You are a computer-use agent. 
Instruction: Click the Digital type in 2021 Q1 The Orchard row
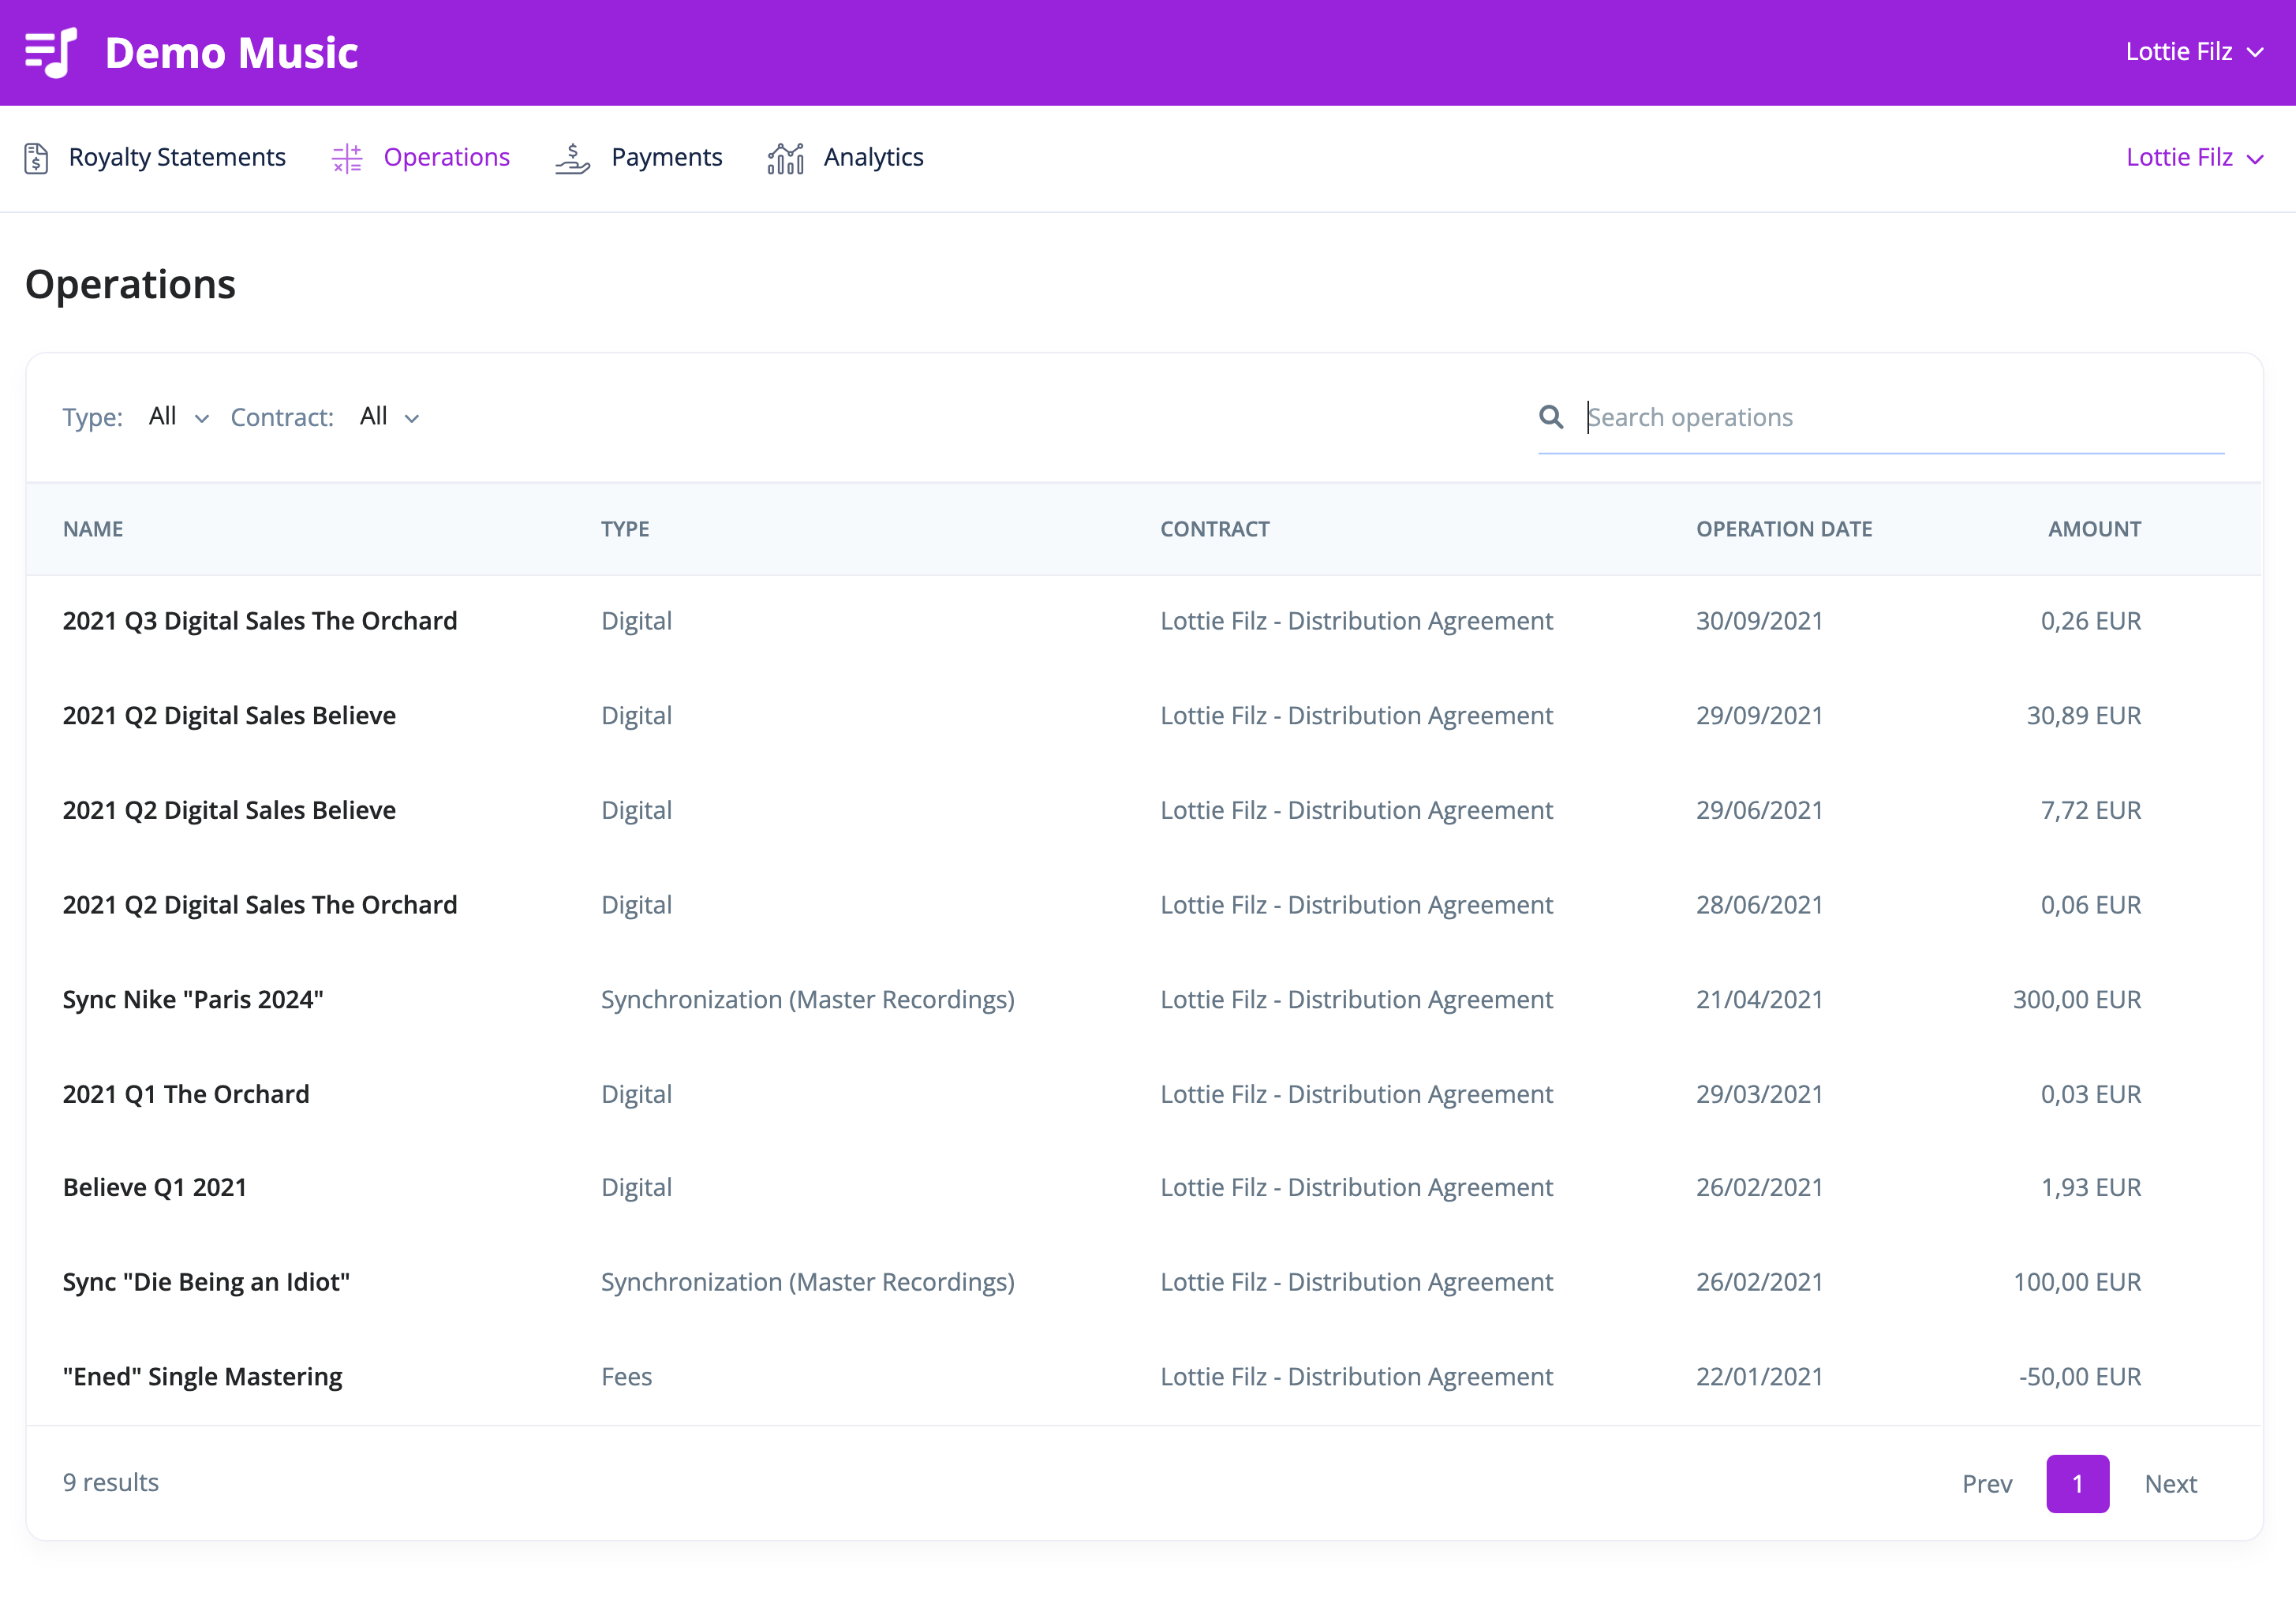click(x=636, y=1094)
